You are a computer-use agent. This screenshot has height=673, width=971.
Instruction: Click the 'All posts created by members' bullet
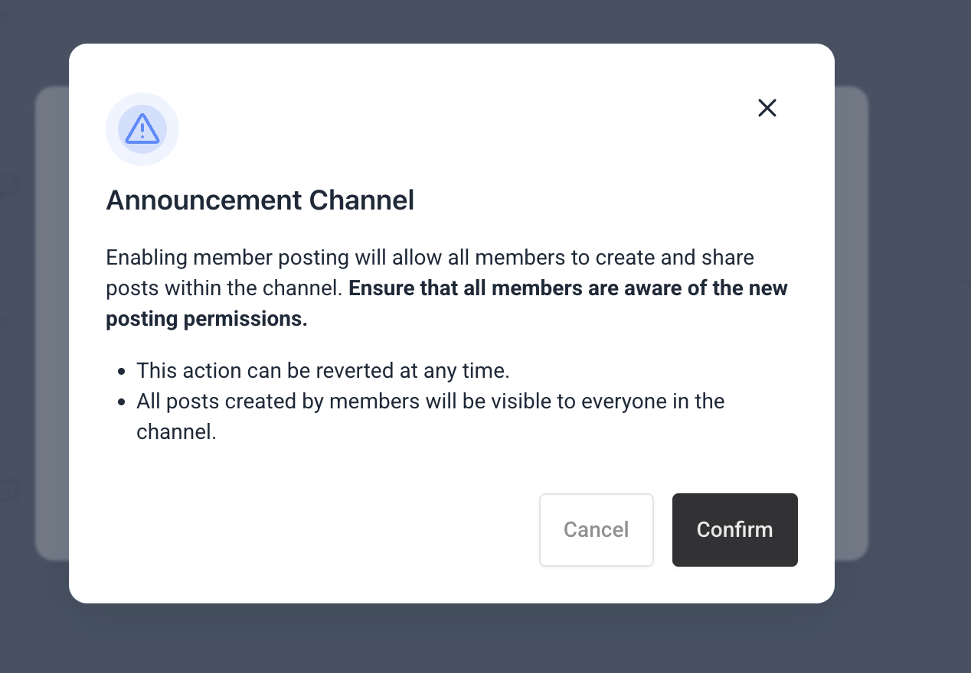[430, 402]
